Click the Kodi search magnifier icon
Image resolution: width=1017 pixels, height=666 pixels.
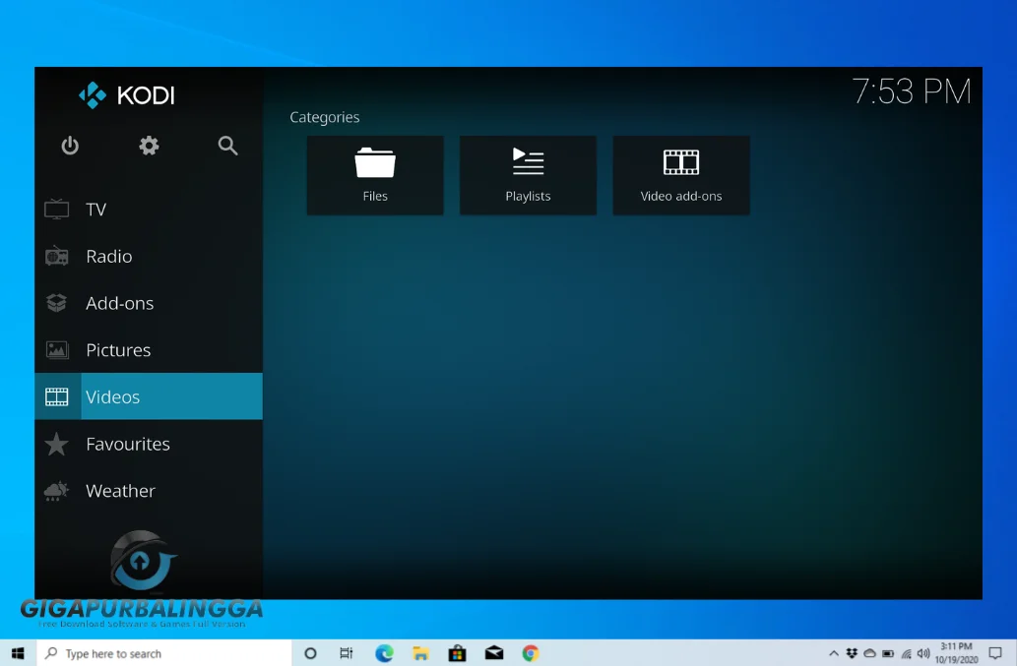point(227,146)
